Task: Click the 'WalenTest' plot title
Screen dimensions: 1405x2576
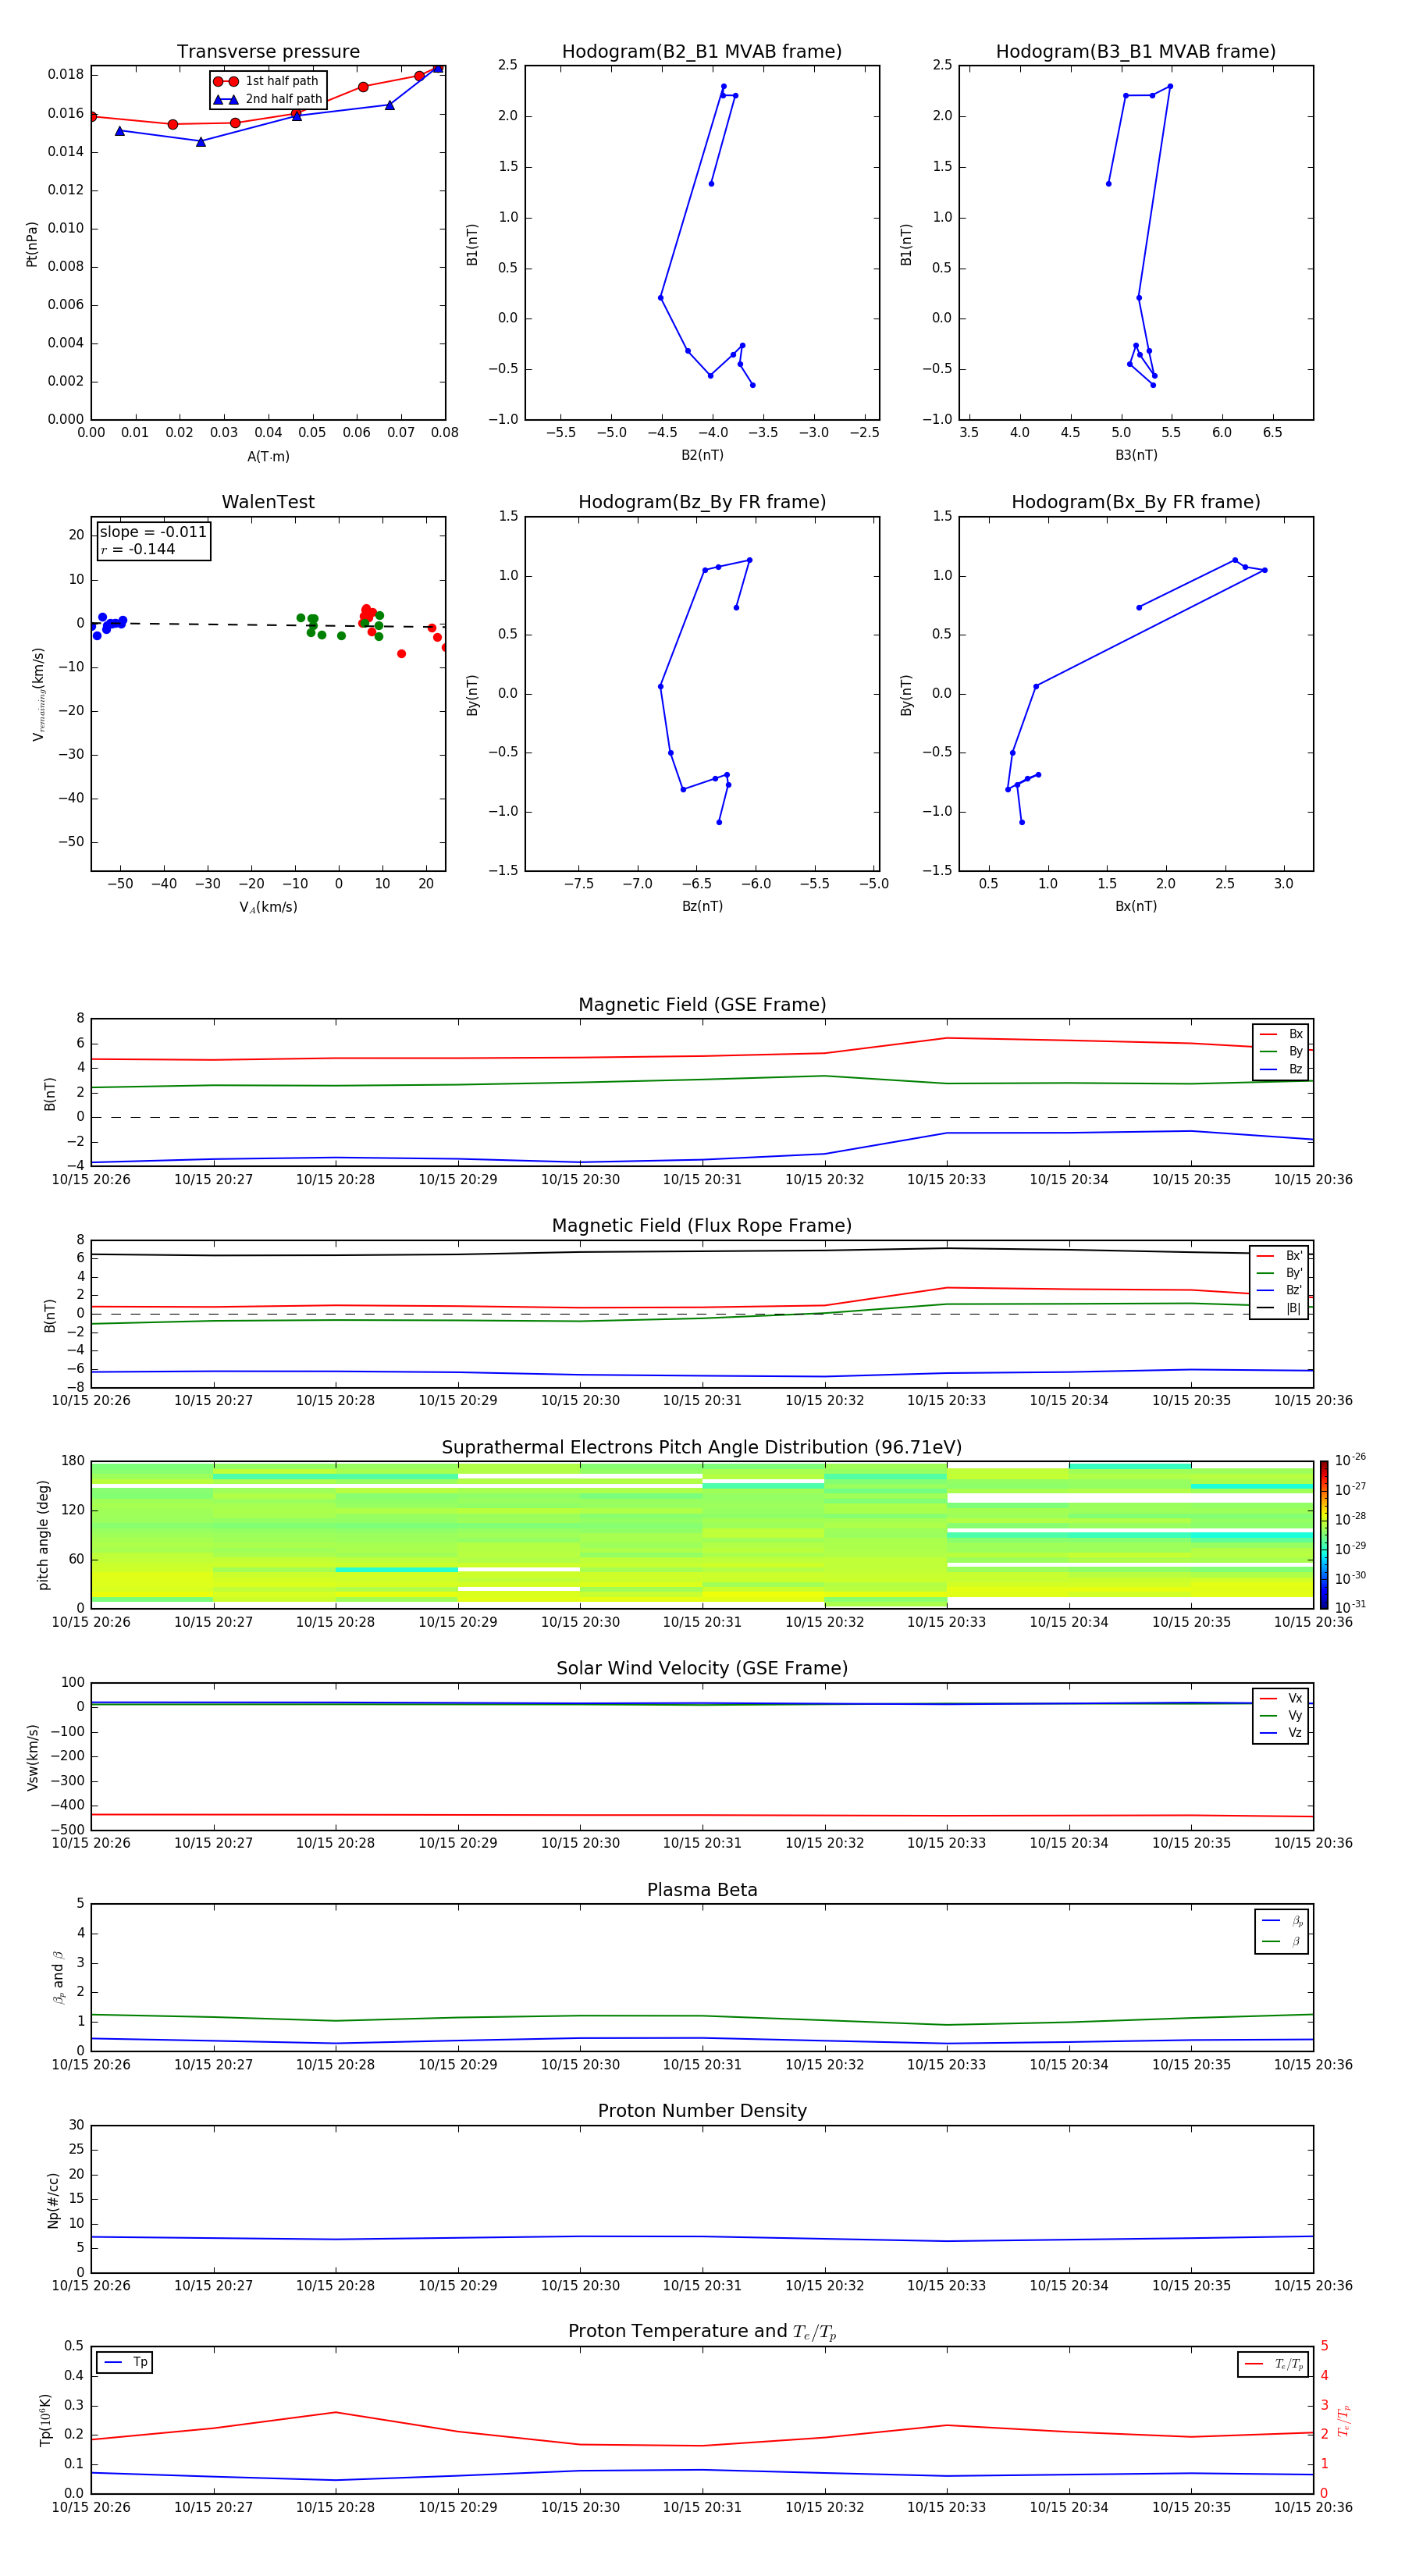Action: (x=268, y=502)
